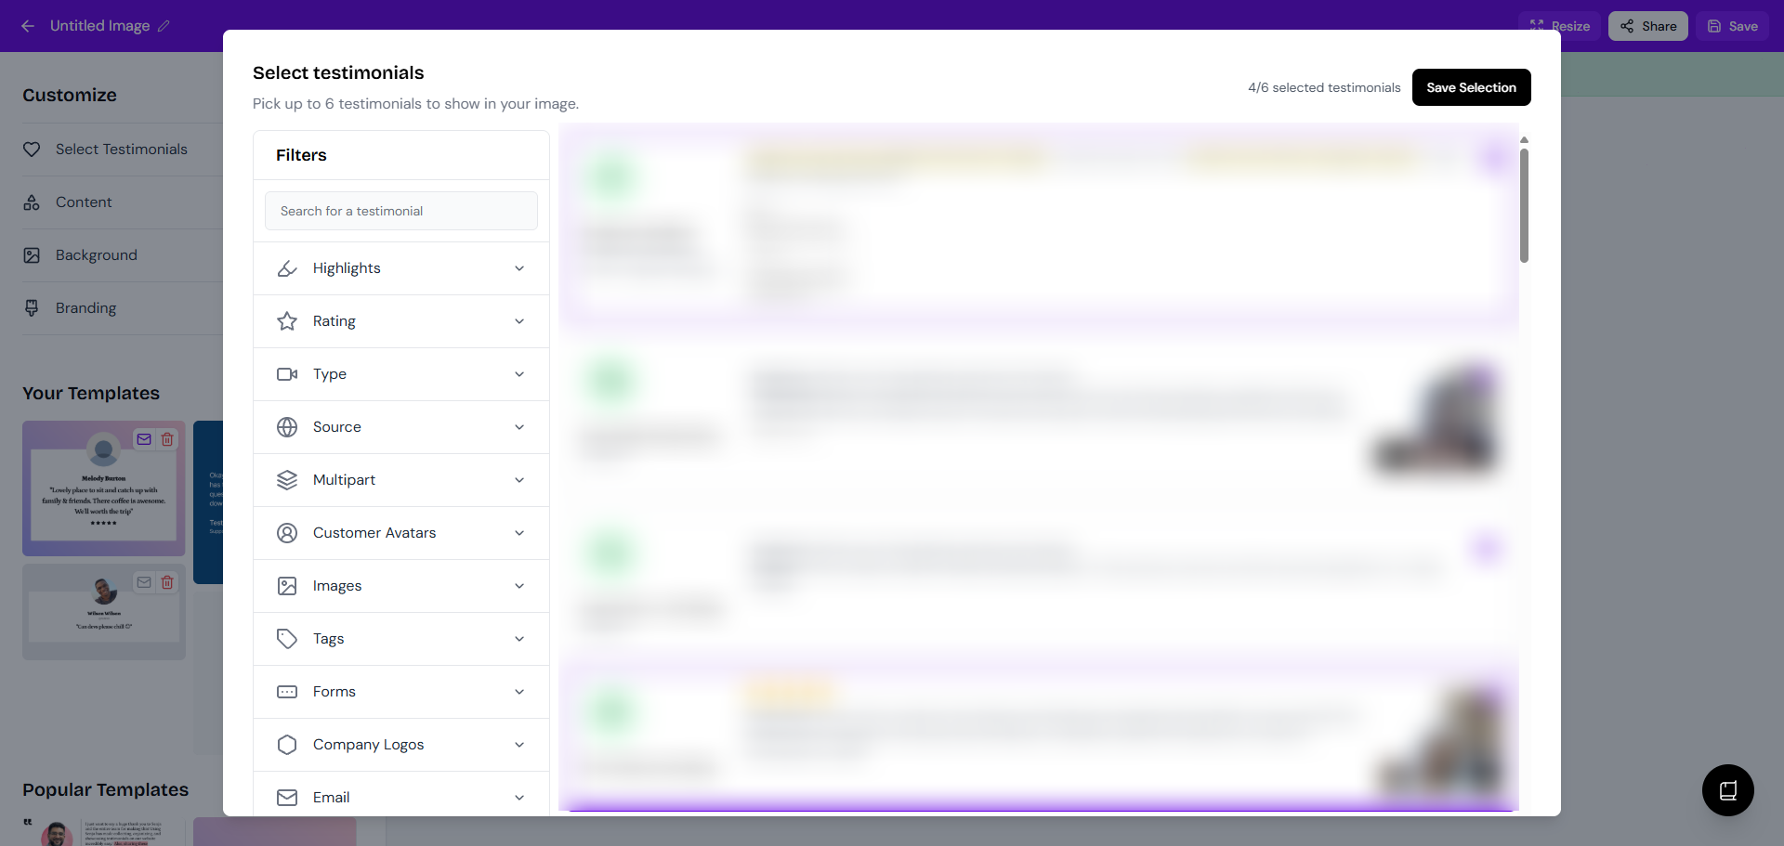1784x846 pixels.
Task: Select the Branding option in sidebar
Action: (x=85, y=308)
